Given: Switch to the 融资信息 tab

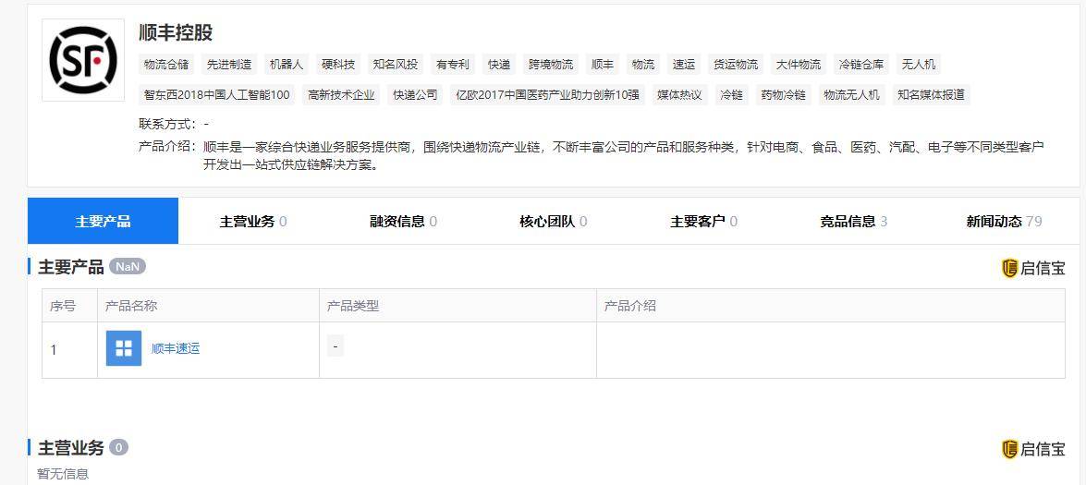Looking at the screenshot, I should (404, 222).
